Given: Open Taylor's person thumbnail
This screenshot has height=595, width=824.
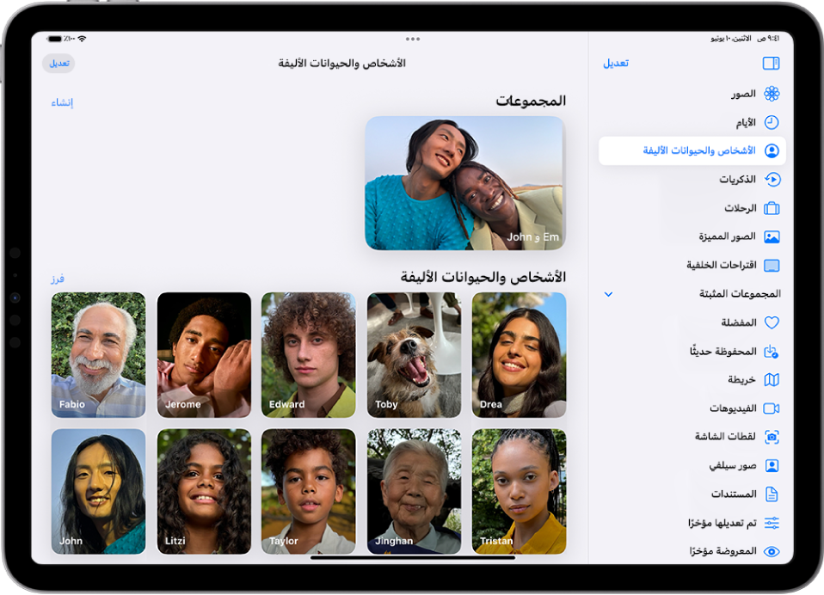Looking at the screenshot, I should 309,492.
